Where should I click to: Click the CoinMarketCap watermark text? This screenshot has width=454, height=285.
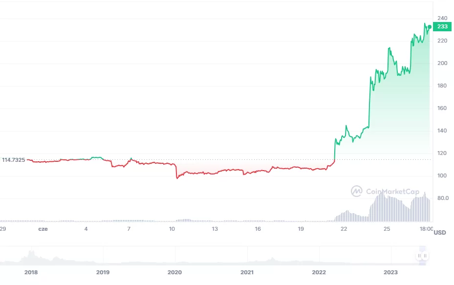tap(392, 192)
